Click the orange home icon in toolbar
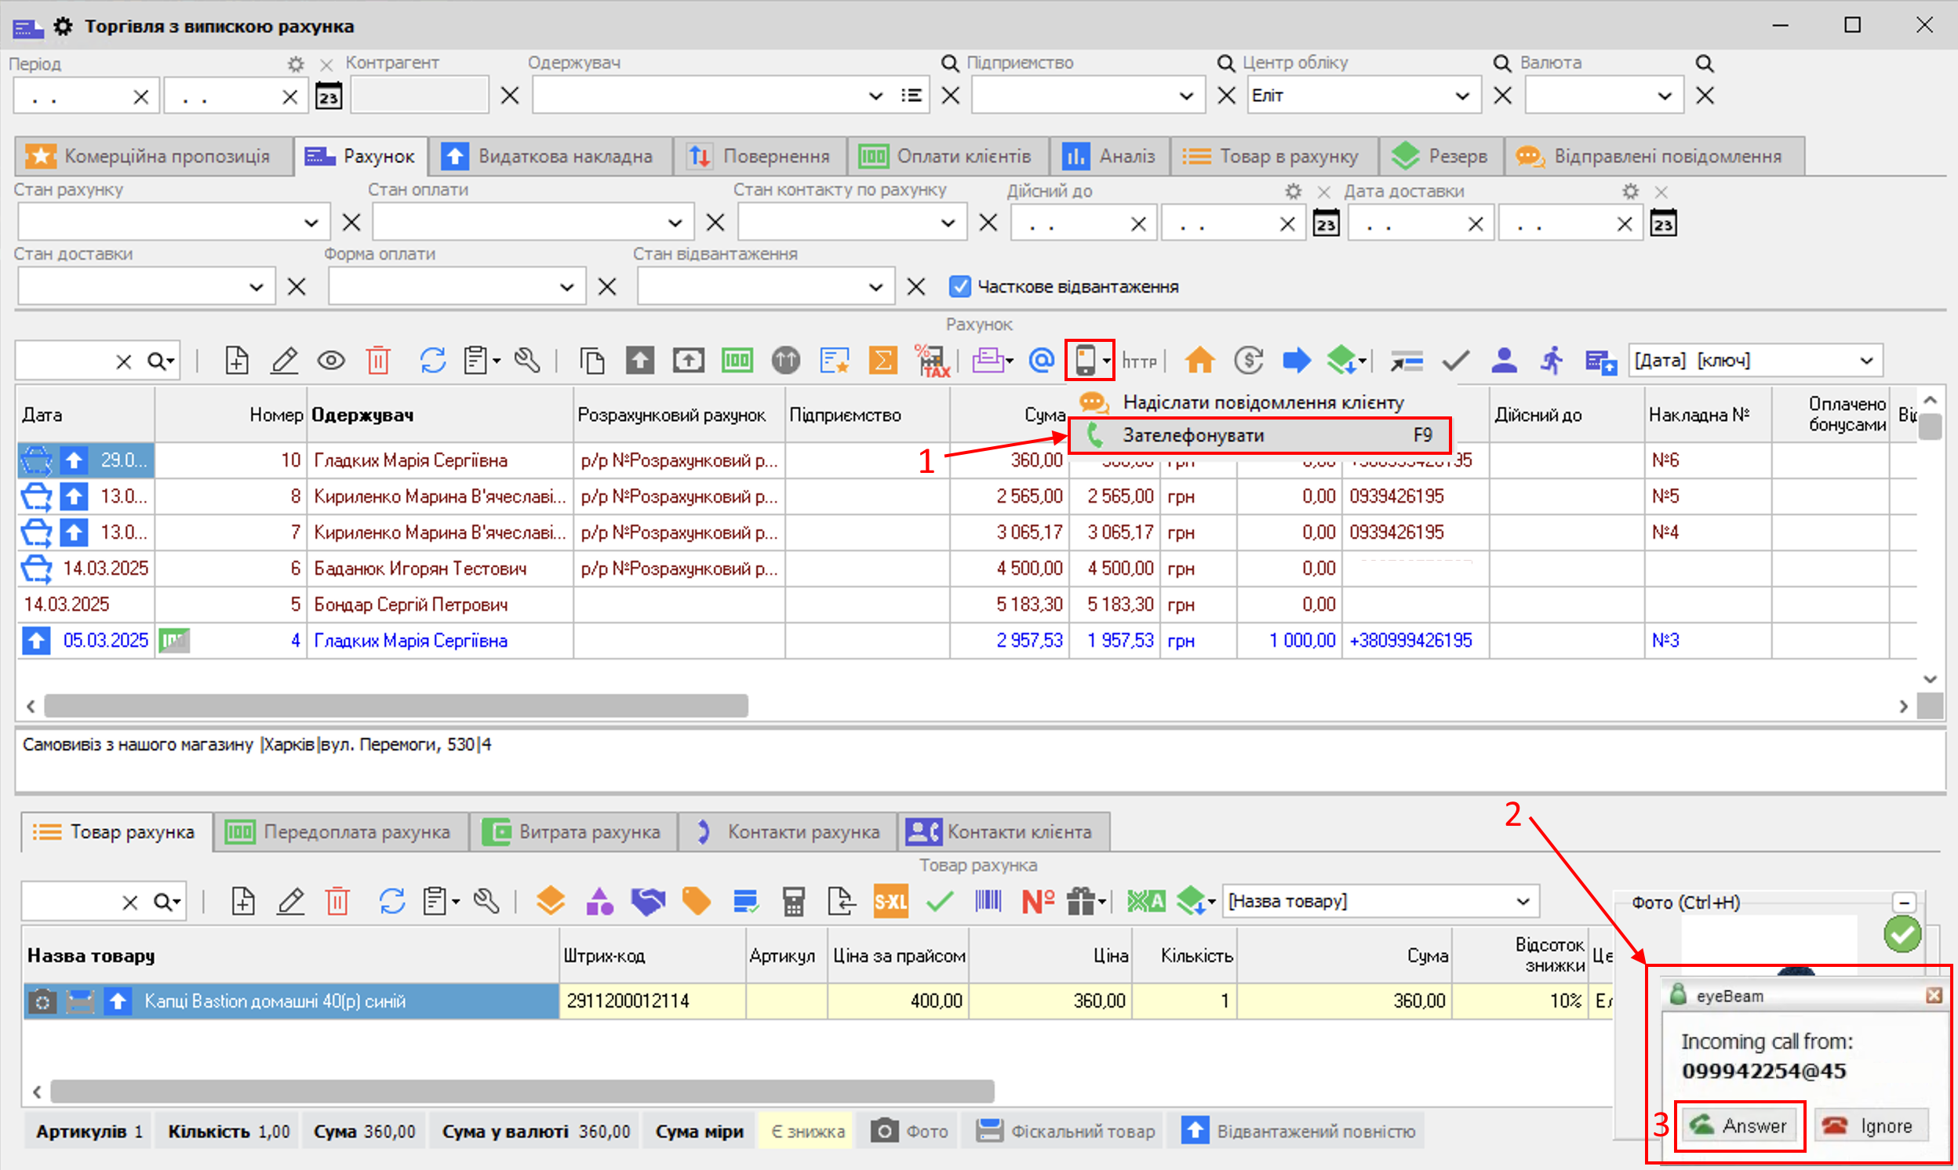The height and width of the screenshot is (1170, 1958). coord(1199,361)
